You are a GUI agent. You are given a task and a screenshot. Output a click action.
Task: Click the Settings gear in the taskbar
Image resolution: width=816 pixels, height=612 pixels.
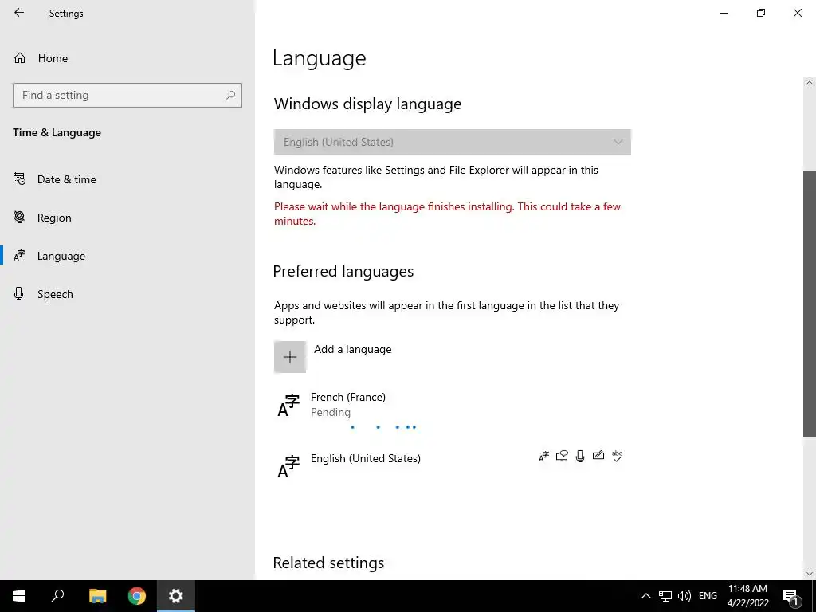click(x=176, y=596)
